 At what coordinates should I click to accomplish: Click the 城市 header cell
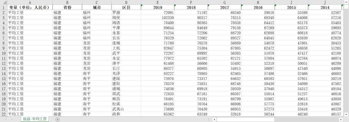(x=97, y=7)
